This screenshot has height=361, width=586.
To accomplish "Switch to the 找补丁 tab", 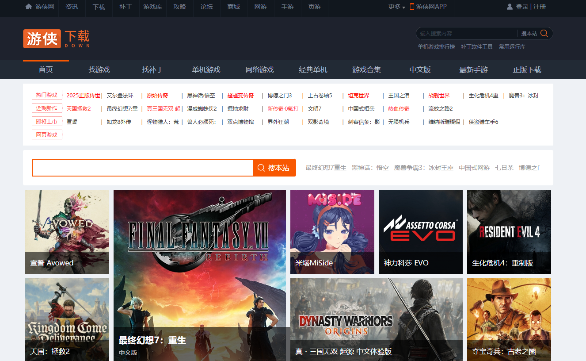I will coord(152,69).
